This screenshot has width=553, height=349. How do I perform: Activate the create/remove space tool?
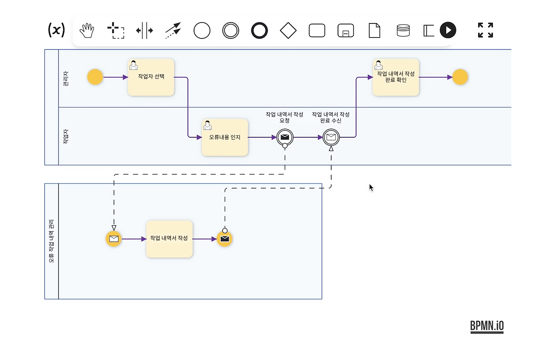(144, 31)
